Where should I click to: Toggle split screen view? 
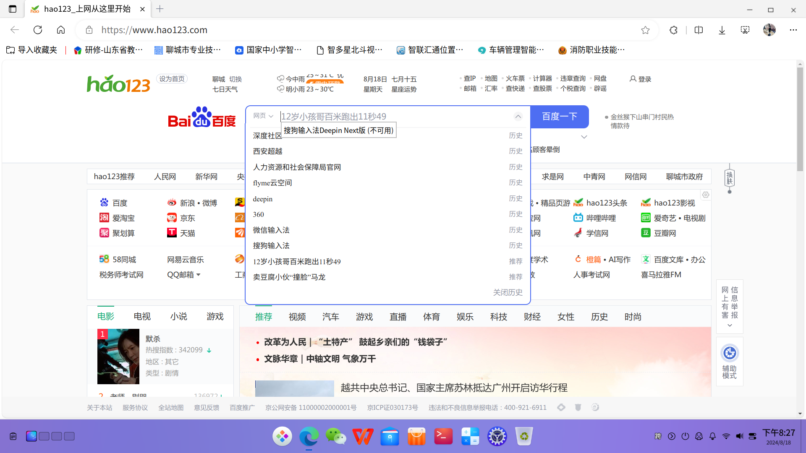(699, 30)
